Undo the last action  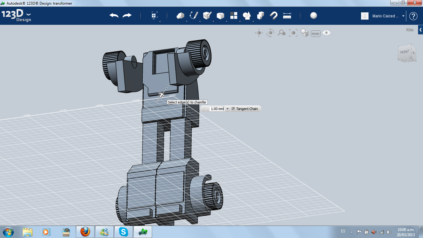pos(114,15)
